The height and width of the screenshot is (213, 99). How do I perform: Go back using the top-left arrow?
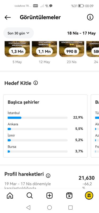click(8, 17)
